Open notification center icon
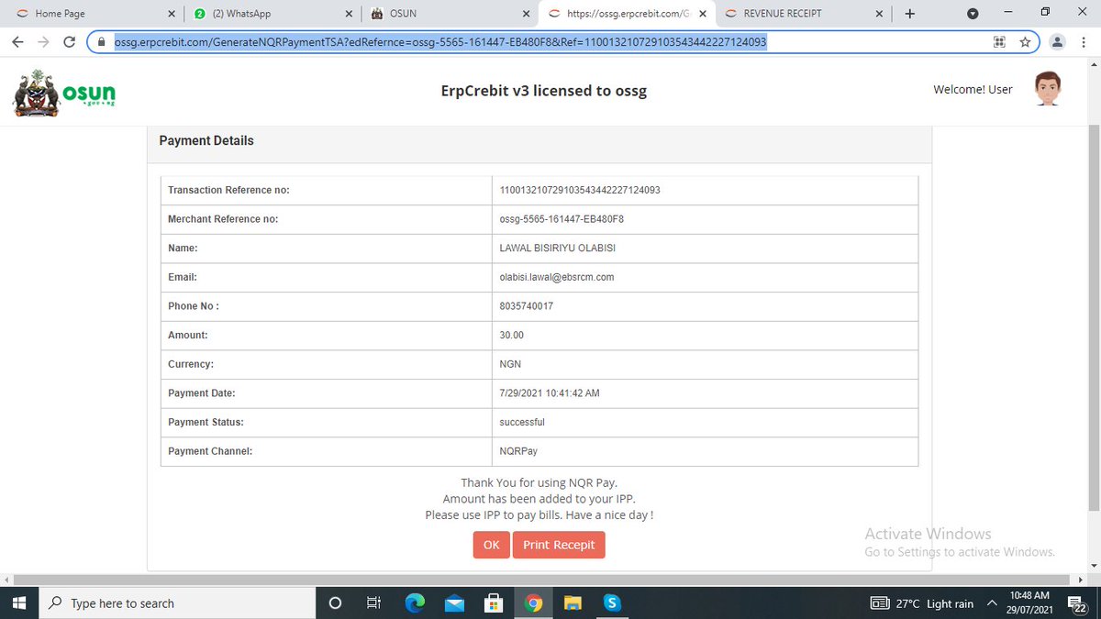This screenshot has height=619, width=1101. click(1079, 602)
